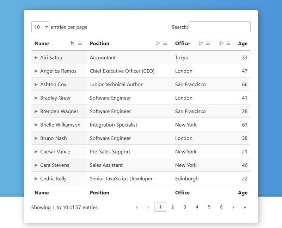
Task: Open the Office column menu icon
Action: coord(208,43)
